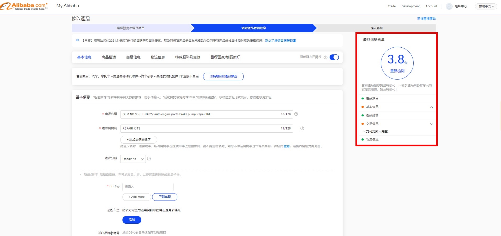
Task: Switch to the 物流信息 tab
Action: (158, 57)
